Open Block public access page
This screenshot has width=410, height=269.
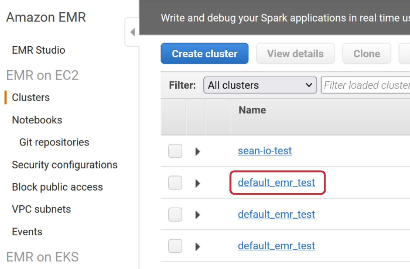tap(57, 187)
